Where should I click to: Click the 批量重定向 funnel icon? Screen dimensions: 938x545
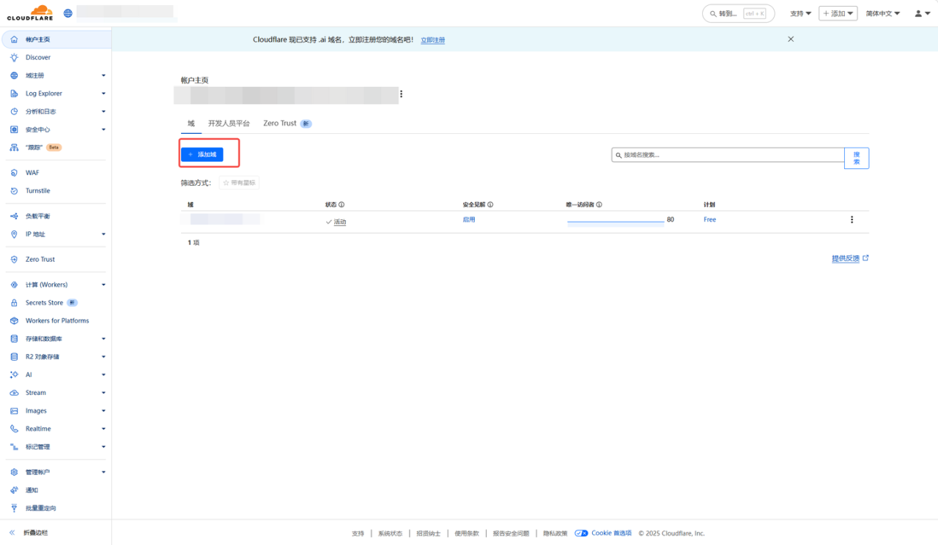click(14, 508)
